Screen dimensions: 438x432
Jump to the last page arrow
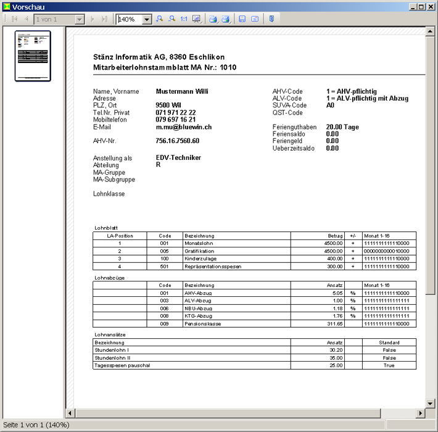[104, 19]
